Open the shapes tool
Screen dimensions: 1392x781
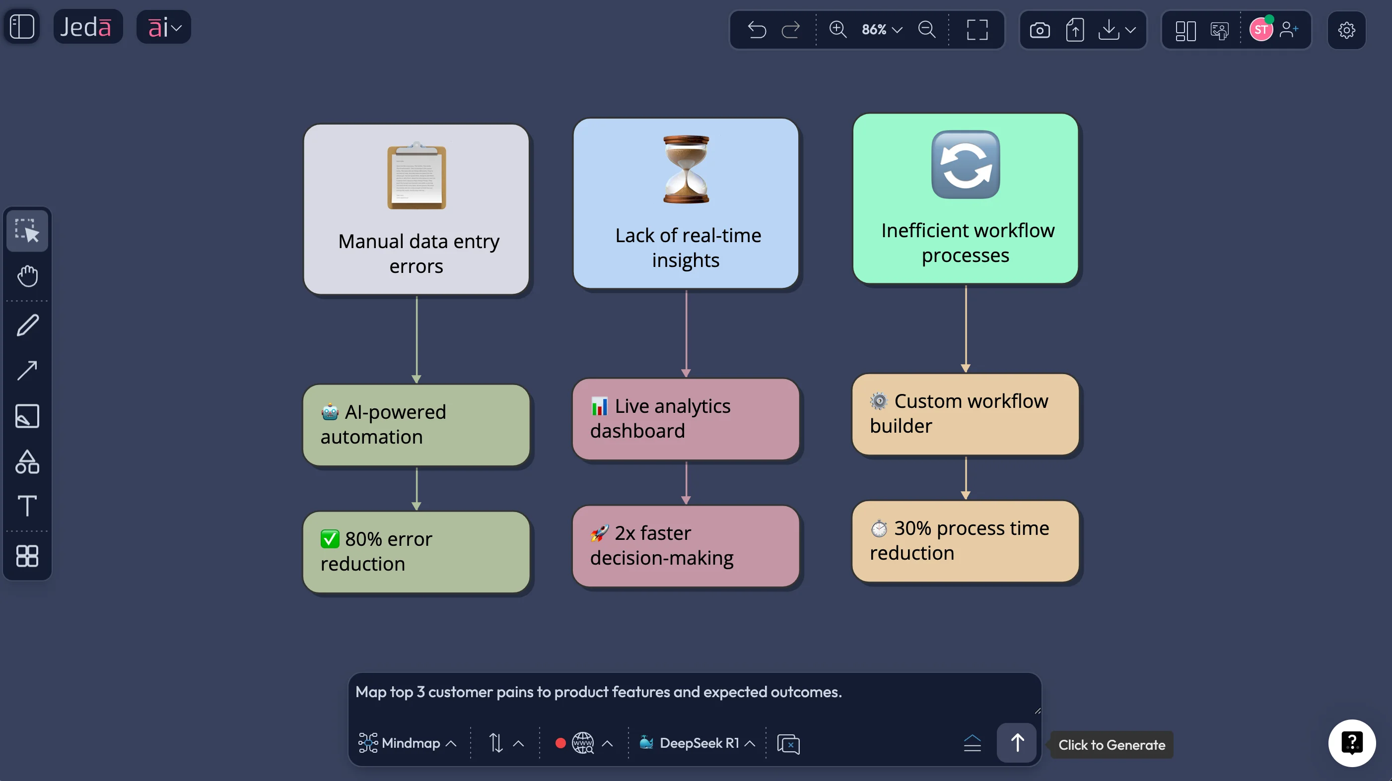coord(27,462)
